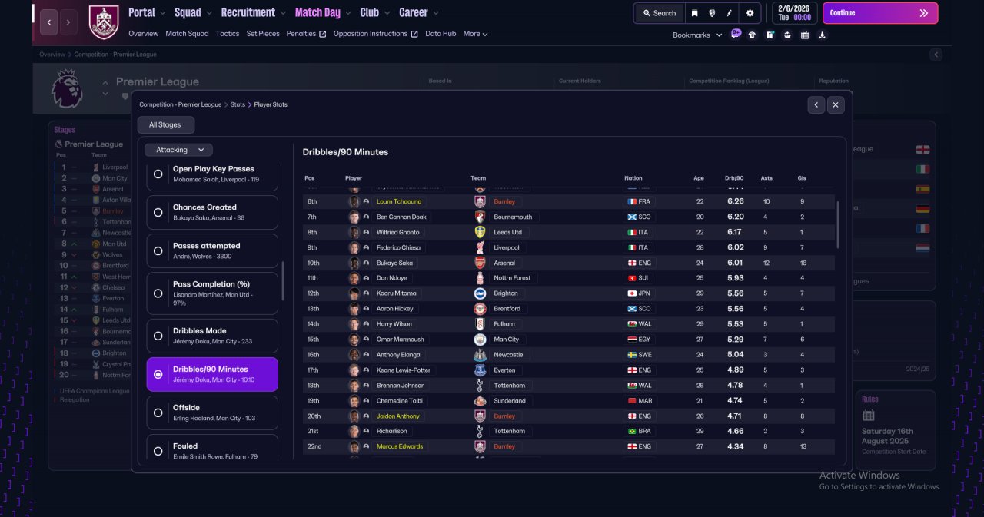This screenshot has width=984, height=517.
Task: Open the Data Hub tab
Action: tap(440, 34)
